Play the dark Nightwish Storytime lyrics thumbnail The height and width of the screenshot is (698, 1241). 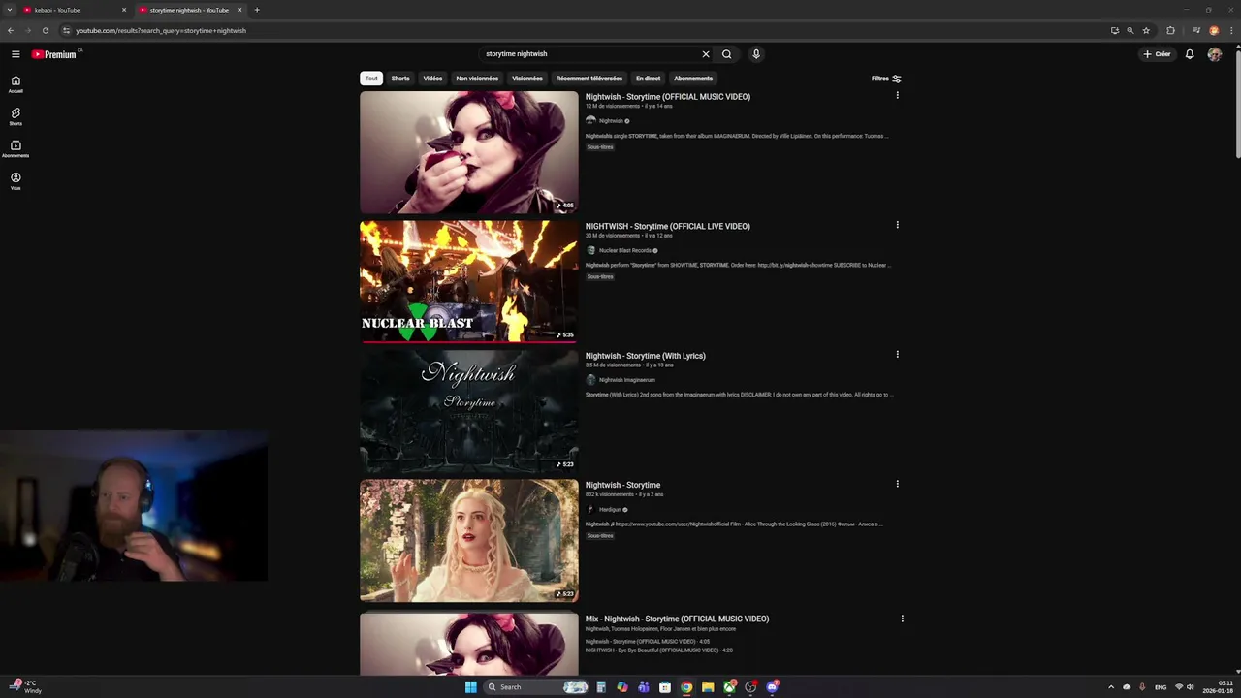(x=469, y=411)
